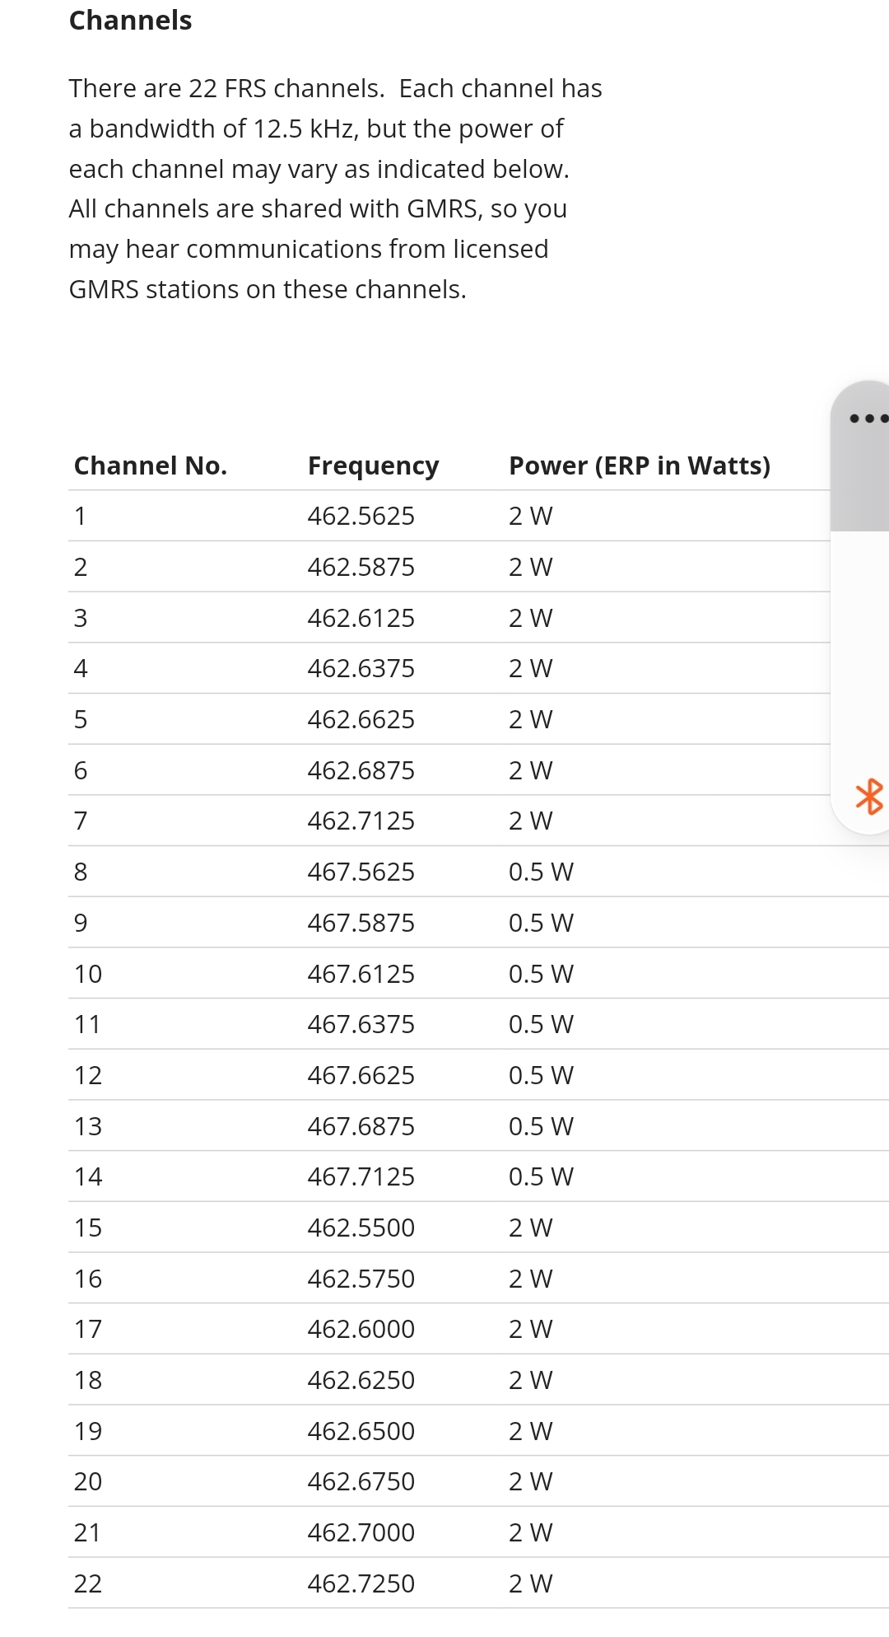Tap the three-dots icon on side panel

pyautogui.click(x=867, y=419)
